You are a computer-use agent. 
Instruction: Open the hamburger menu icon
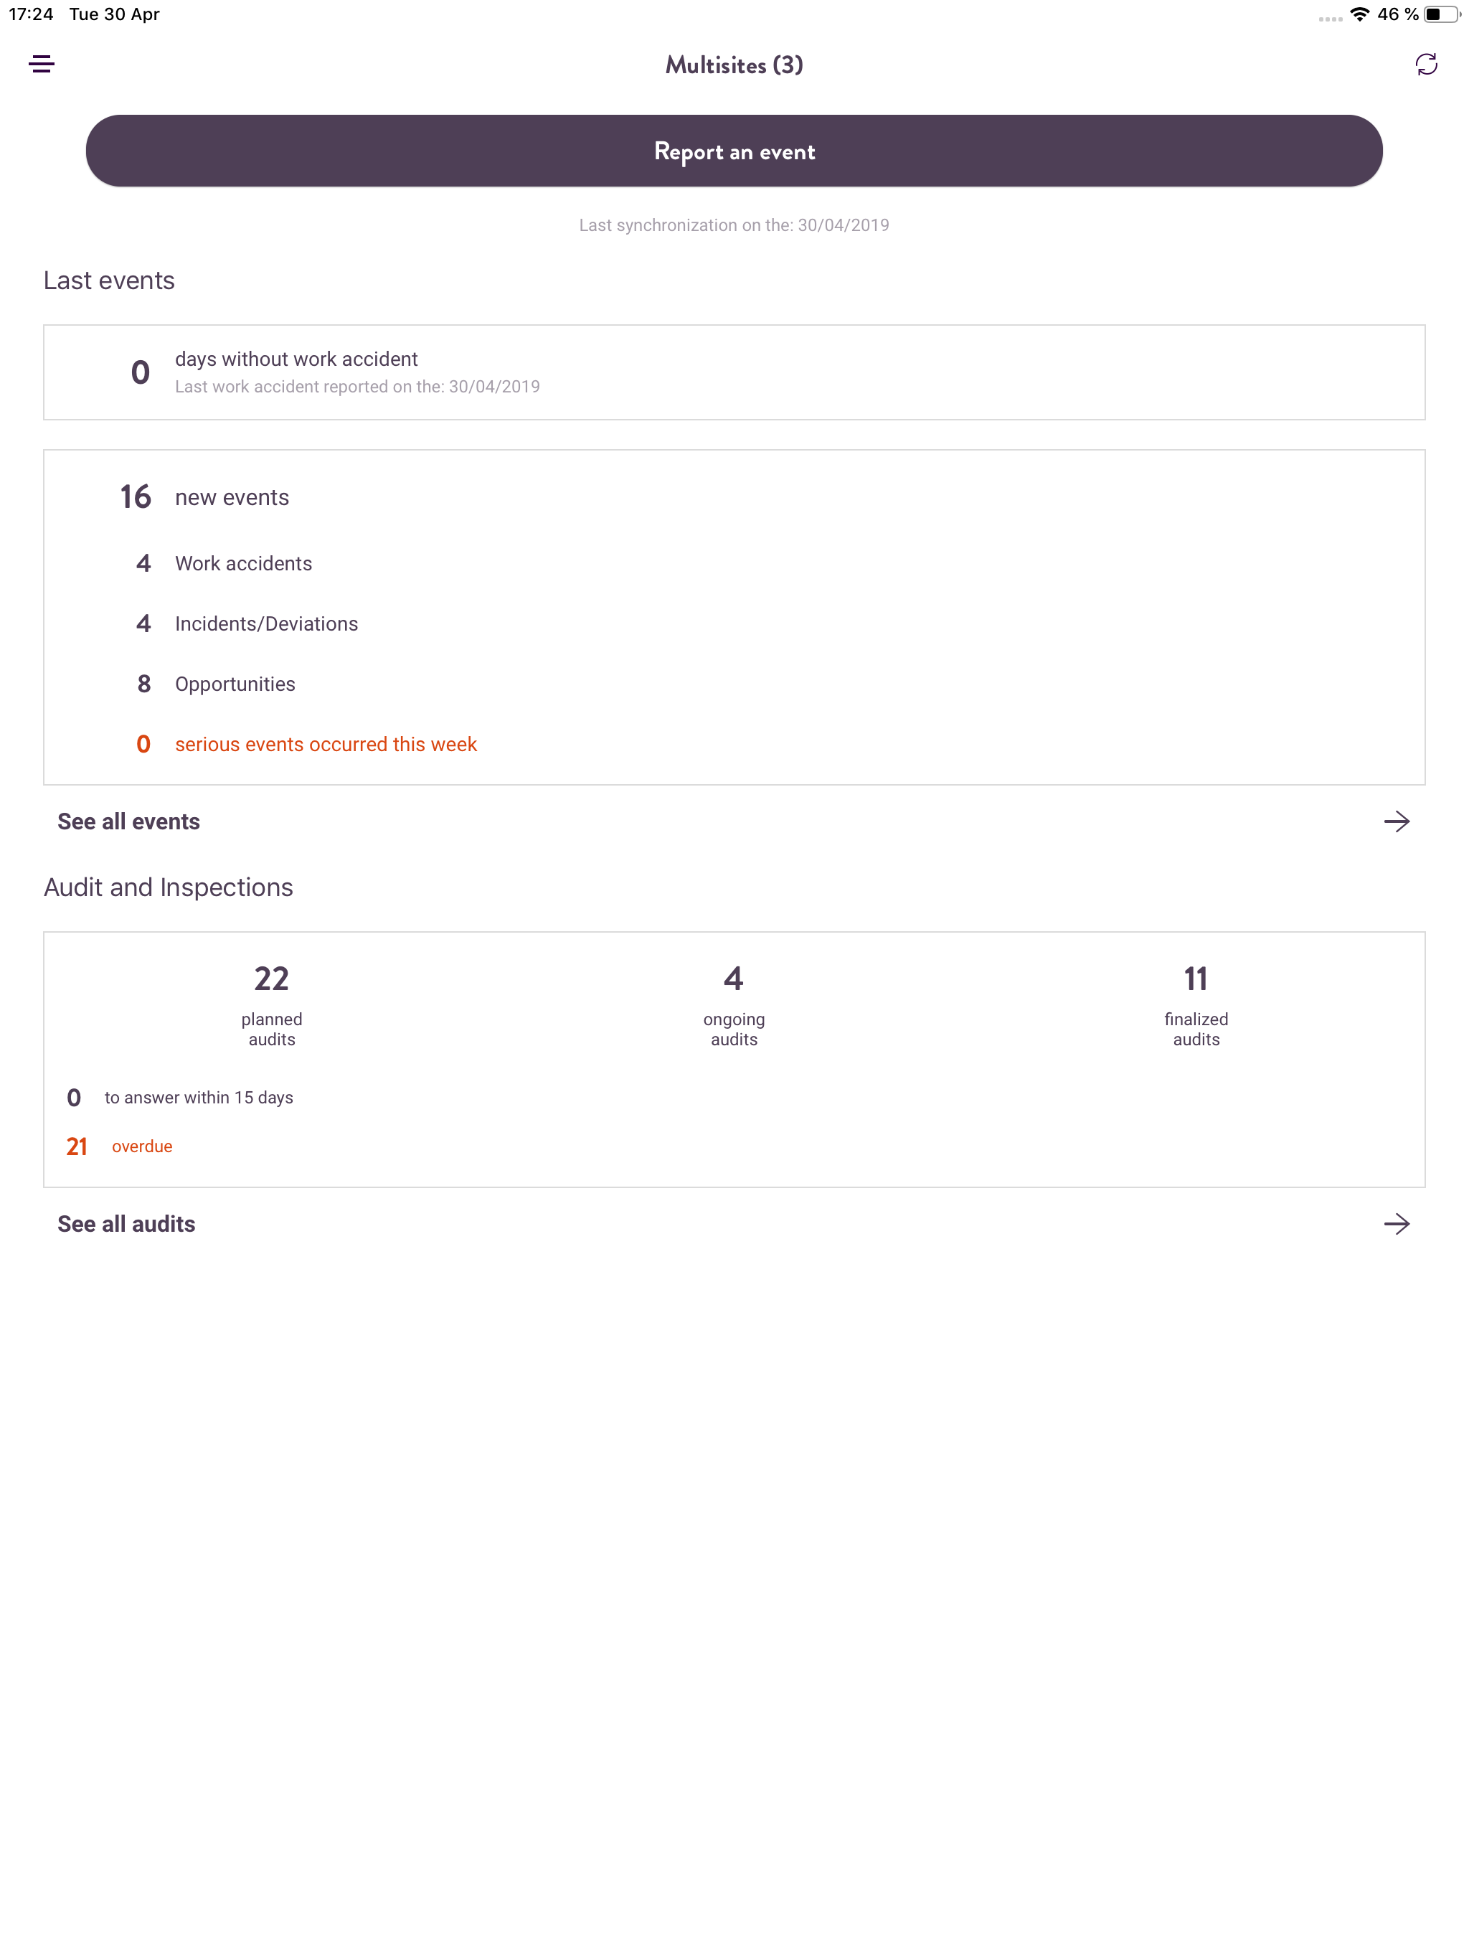coord(42,64)
